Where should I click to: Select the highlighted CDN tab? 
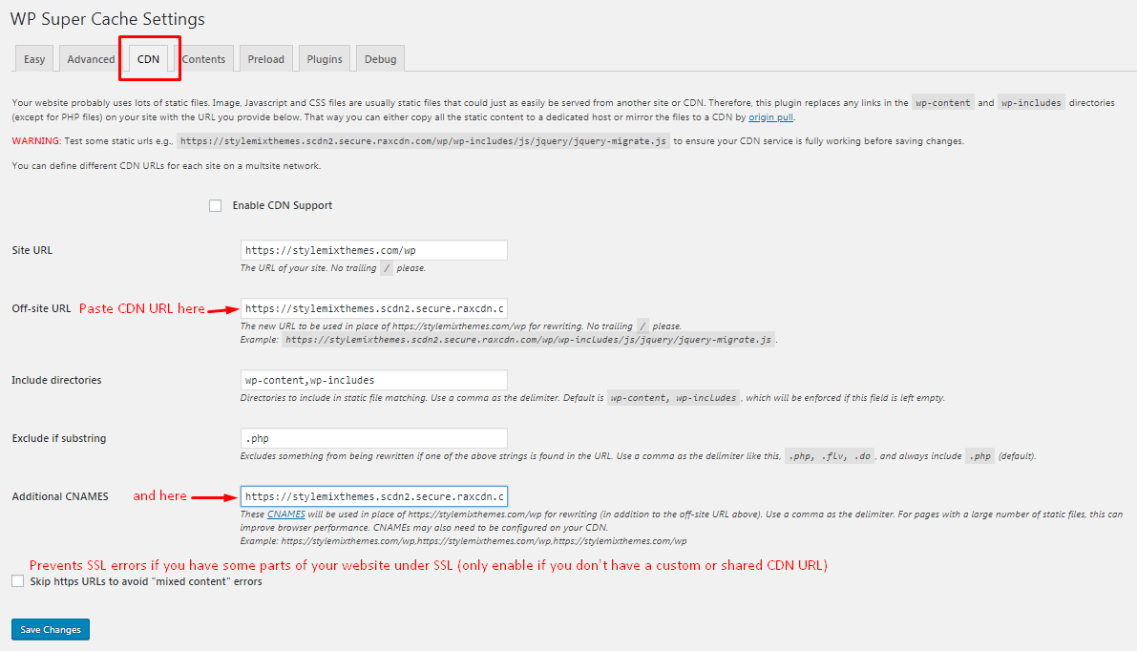[149, 58]
